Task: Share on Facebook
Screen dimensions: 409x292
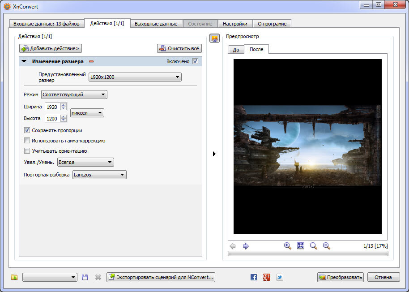Action: pyautogui.click(x=254, y=277)
